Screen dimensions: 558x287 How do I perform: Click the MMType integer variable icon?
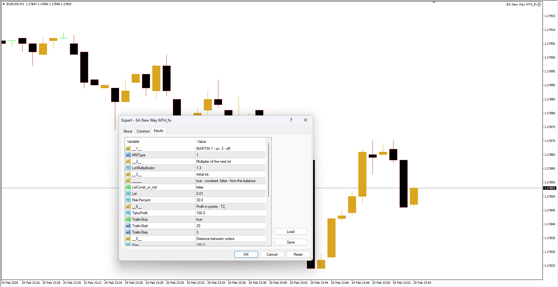click(x=128, y=155)
